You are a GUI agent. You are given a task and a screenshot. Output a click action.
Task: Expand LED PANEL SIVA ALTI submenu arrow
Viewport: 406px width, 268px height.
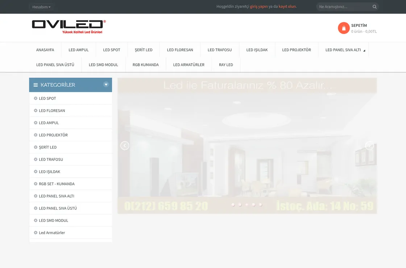pos(364,50)
